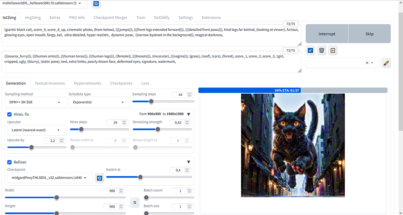Refresh the Refiner checkpoint list

tap(100, 178)
